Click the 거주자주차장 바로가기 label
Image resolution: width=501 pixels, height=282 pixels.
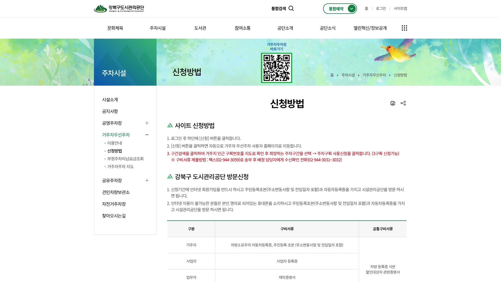(277, 47)
